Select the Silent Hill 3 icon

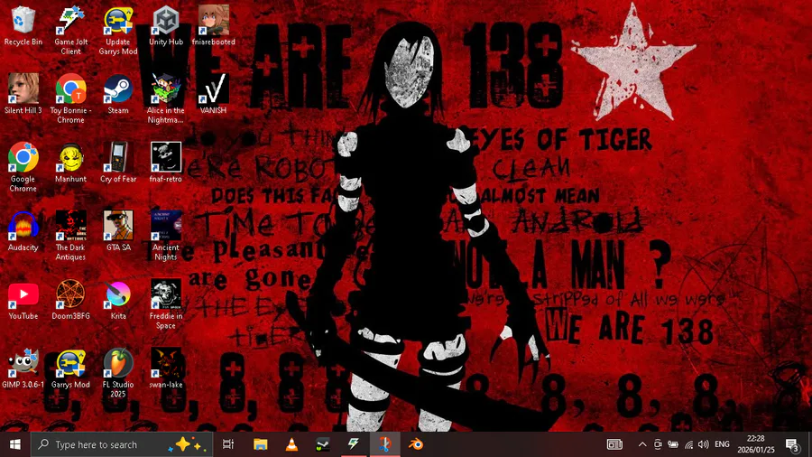coord(23,94)
